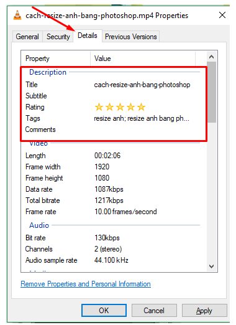The image size is (236, 325).
Task: Click sample rate value 44.100 kHz
Action: [x=111, y=260]
